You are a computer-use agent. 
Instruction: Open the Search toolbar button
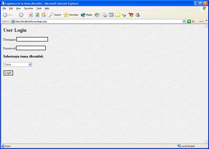tap(55, 15)
